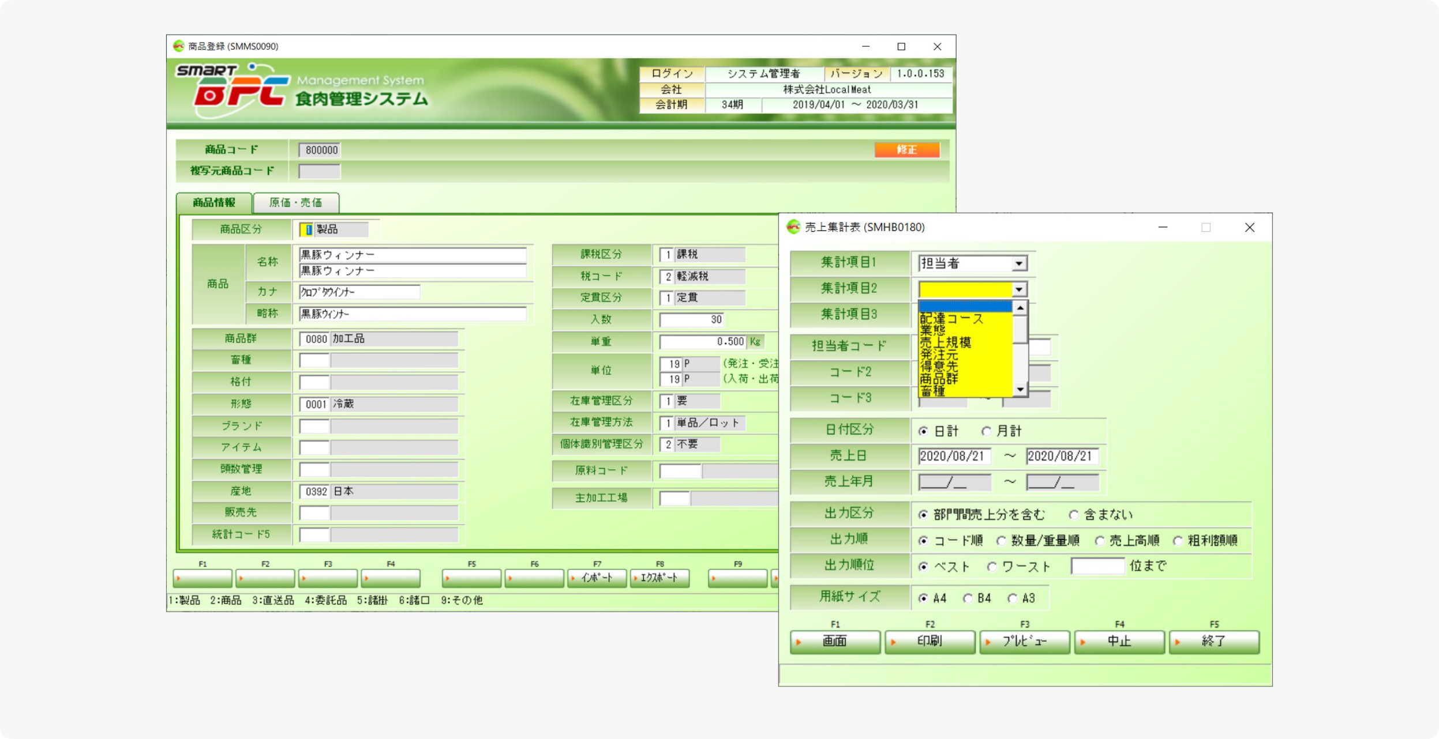Click the 複写元商品コード input field
Viewport: 1439px width, 739px height.
tap(319, 171)
